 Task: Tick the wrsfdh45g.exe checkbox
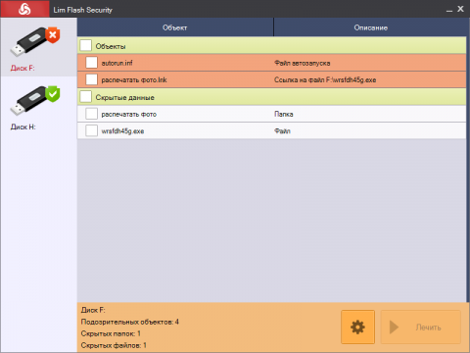pos(91,130)
